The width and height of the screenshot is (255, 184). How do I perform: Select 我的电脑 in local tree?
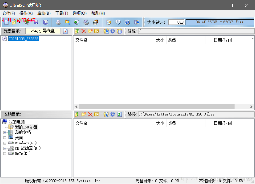(x=17, y=122)
